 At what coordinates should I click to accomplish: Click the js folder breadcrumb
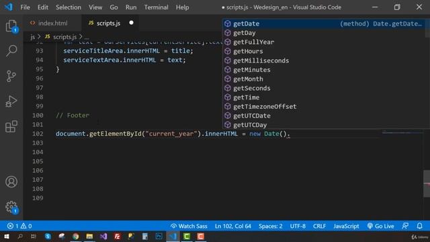pos(33,37)
